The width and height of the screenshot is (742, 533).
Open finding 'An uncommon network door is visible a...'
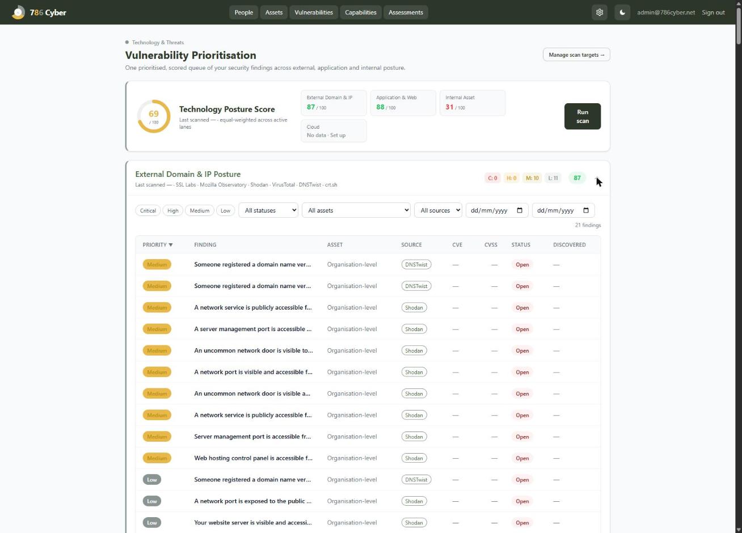(252, 394)
